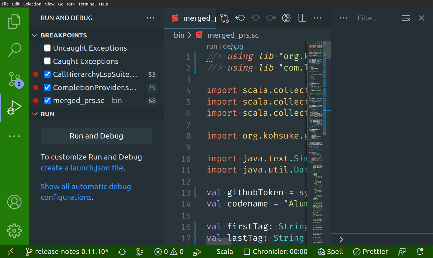Screen dimensions: 433x258
Task: Open the Search view in the activity bar
Action: (14, 50)
